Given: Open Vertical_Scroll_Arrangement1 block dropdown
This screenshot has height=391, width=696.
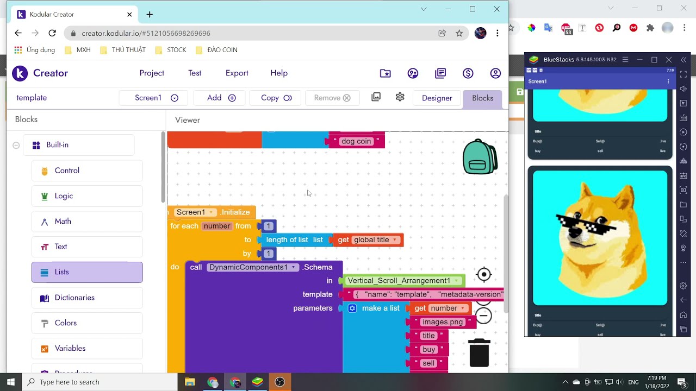Looking at the screenshot, I should [457, 281].
